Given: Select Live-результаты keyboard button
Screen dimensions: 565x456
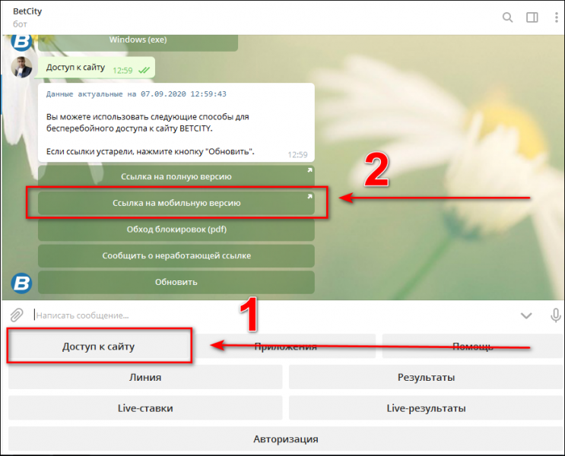Looking at the screenshot, I should pos(427,408).
